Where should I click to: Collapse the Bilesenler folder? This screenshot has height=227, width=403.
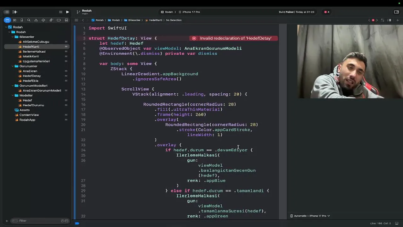[x=13, y=37]
